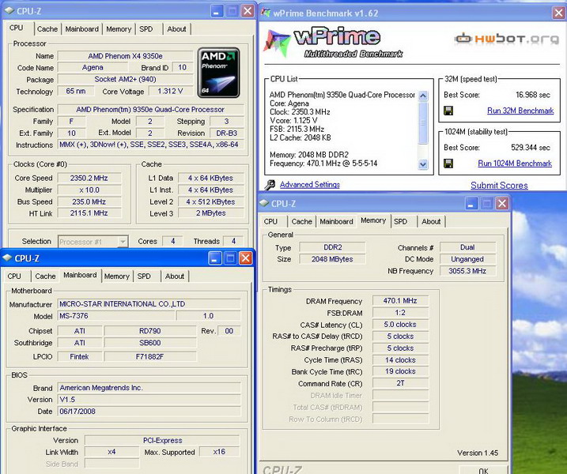The height and width of the screenshot is (474, 567).
Task: Click the CPU List scroll up arrow
Action: pyautogui.click(x=423, y=96)
